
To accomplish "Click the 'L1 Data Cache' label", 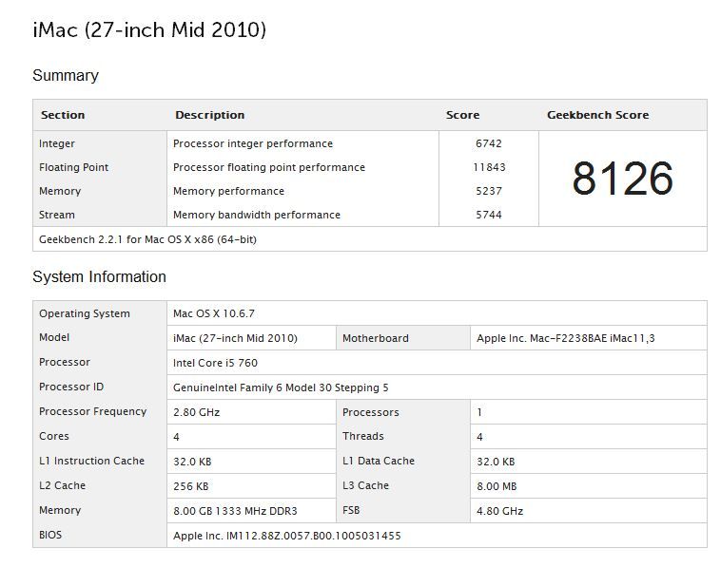I will click(x=379, y=461).
